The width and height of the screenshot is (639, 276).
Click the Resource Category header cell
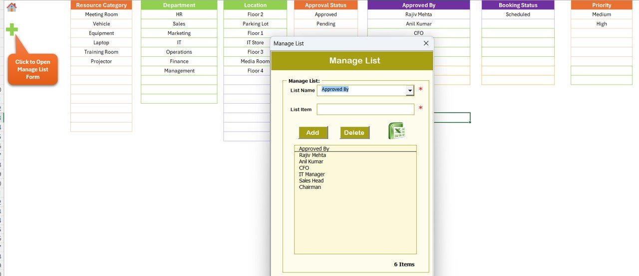pos(101,5)
